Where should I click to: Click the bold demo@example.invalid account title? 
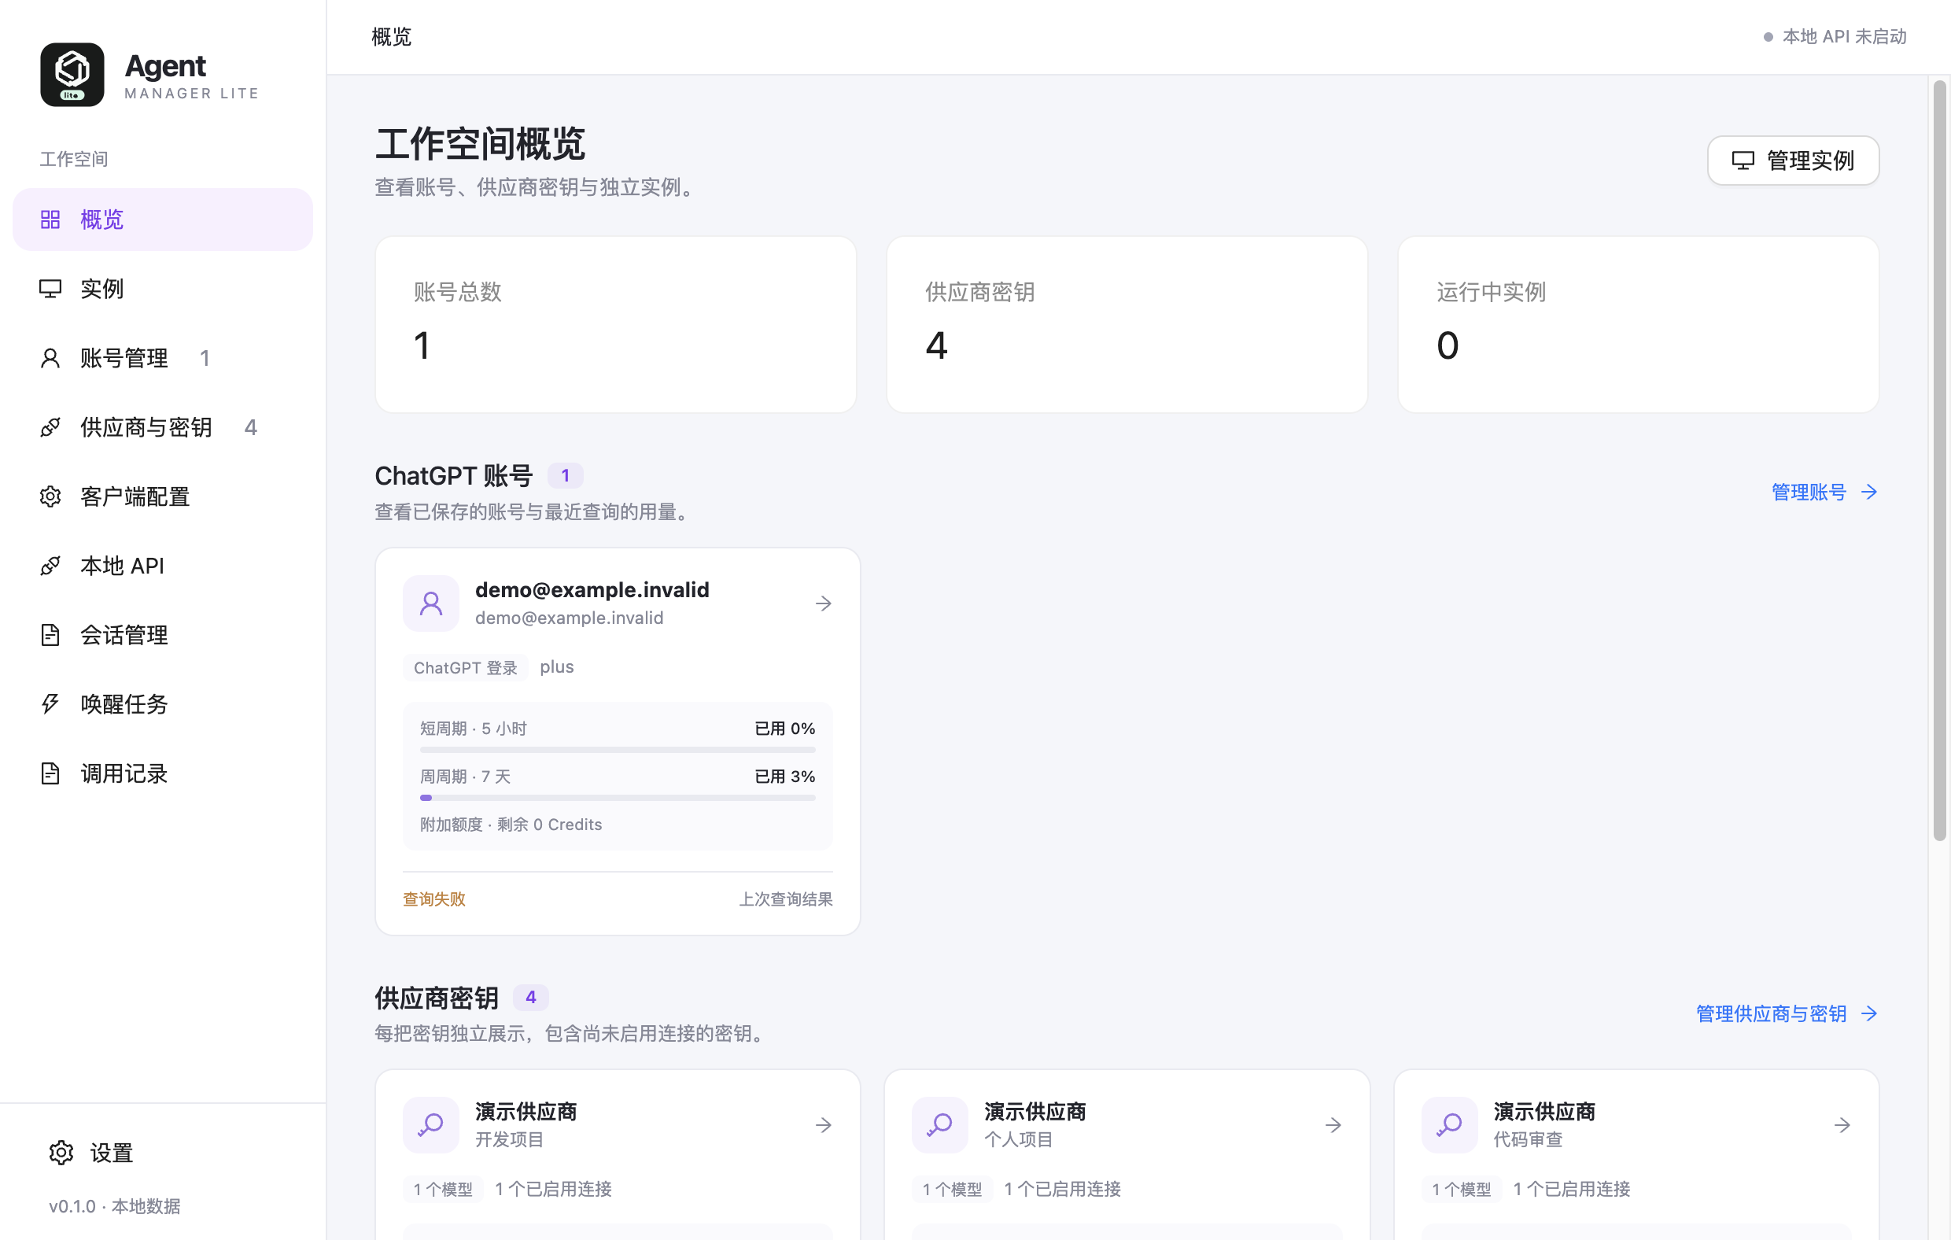tap(592, 590)
